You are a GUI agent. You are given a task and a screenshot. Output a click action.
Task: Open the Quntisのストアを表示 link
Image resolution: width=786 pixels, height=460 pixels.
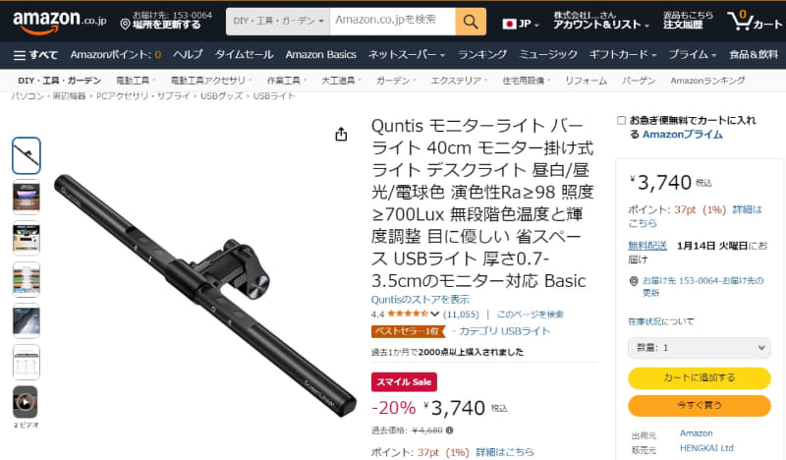tap(421, 300)
